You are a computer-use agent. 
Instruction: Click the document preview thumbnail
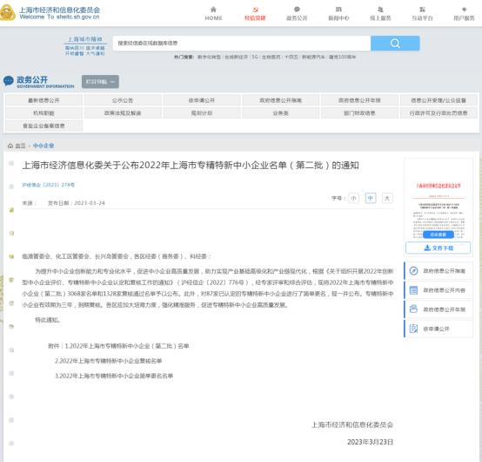pyautogui.click(x=438, y=208)
